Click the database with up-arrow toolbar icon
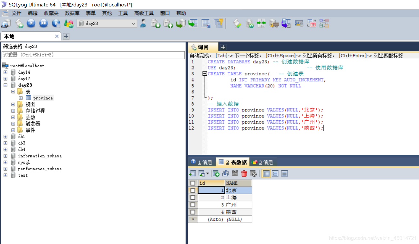This screenshot has width=419, height=244. [168, 23]
